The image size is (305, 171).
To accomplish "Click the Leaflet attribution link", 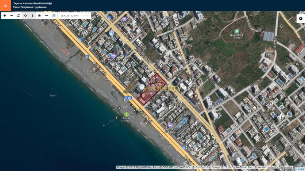I will [x=300, y=169].
